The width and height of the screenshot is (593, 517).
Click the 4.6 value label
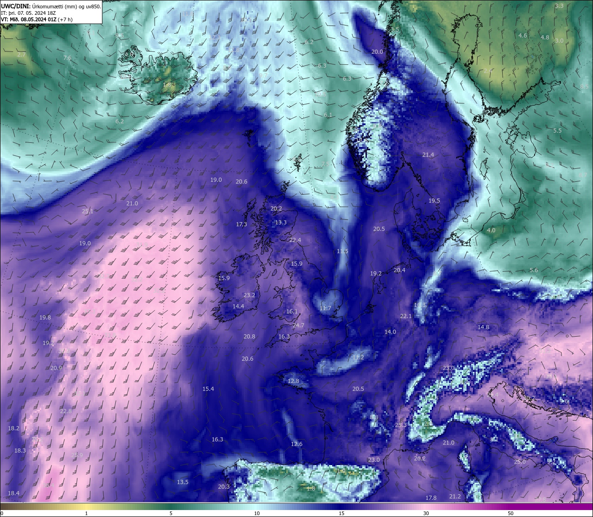coord(523,35)
